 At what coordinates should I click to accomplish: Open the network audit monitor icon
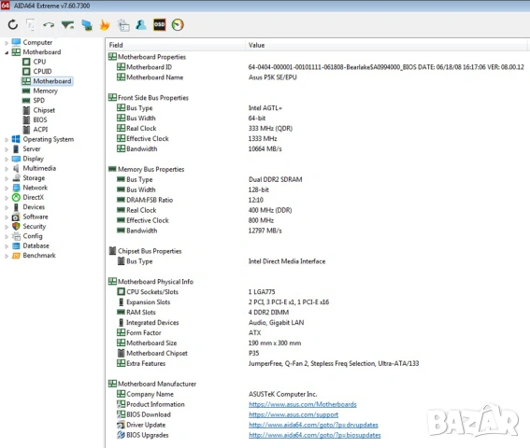pyautogui.click(x=87, y=25)
